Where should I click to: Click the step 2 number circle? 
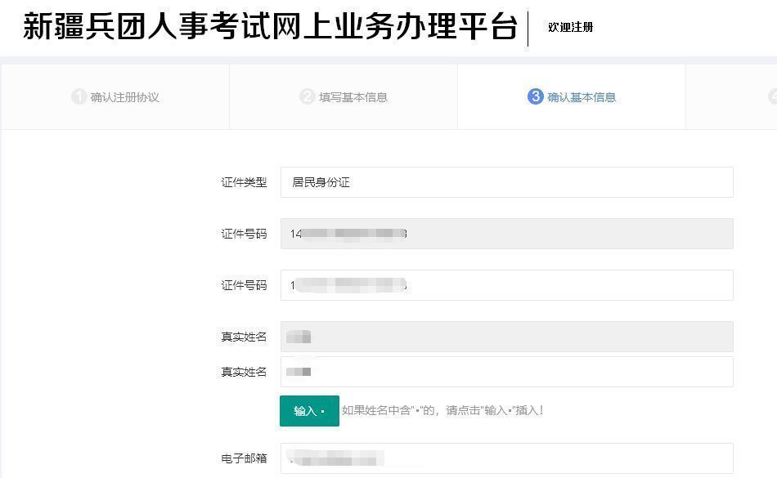pos(307,97)
